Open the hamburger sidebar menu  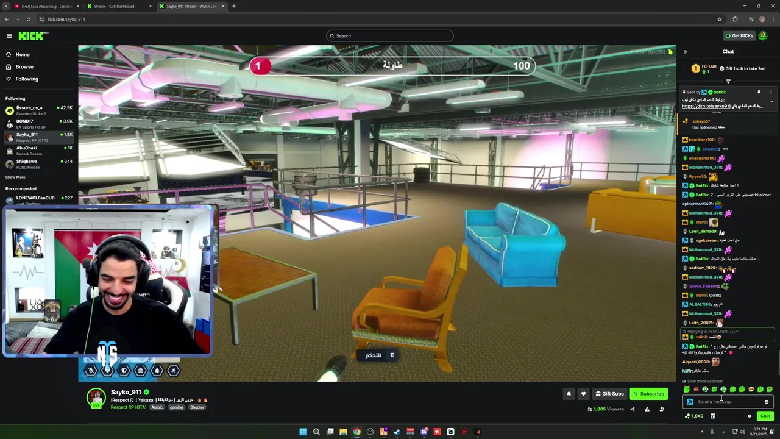(x=9, y=36)
